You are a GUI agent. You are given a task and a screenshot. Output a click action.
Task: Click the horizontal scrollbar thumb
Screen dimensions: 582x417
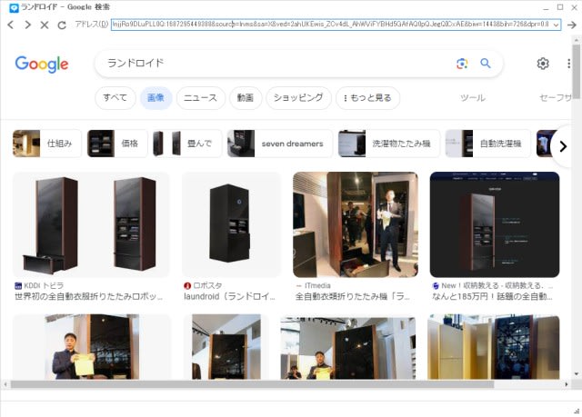tap(253, 384)
